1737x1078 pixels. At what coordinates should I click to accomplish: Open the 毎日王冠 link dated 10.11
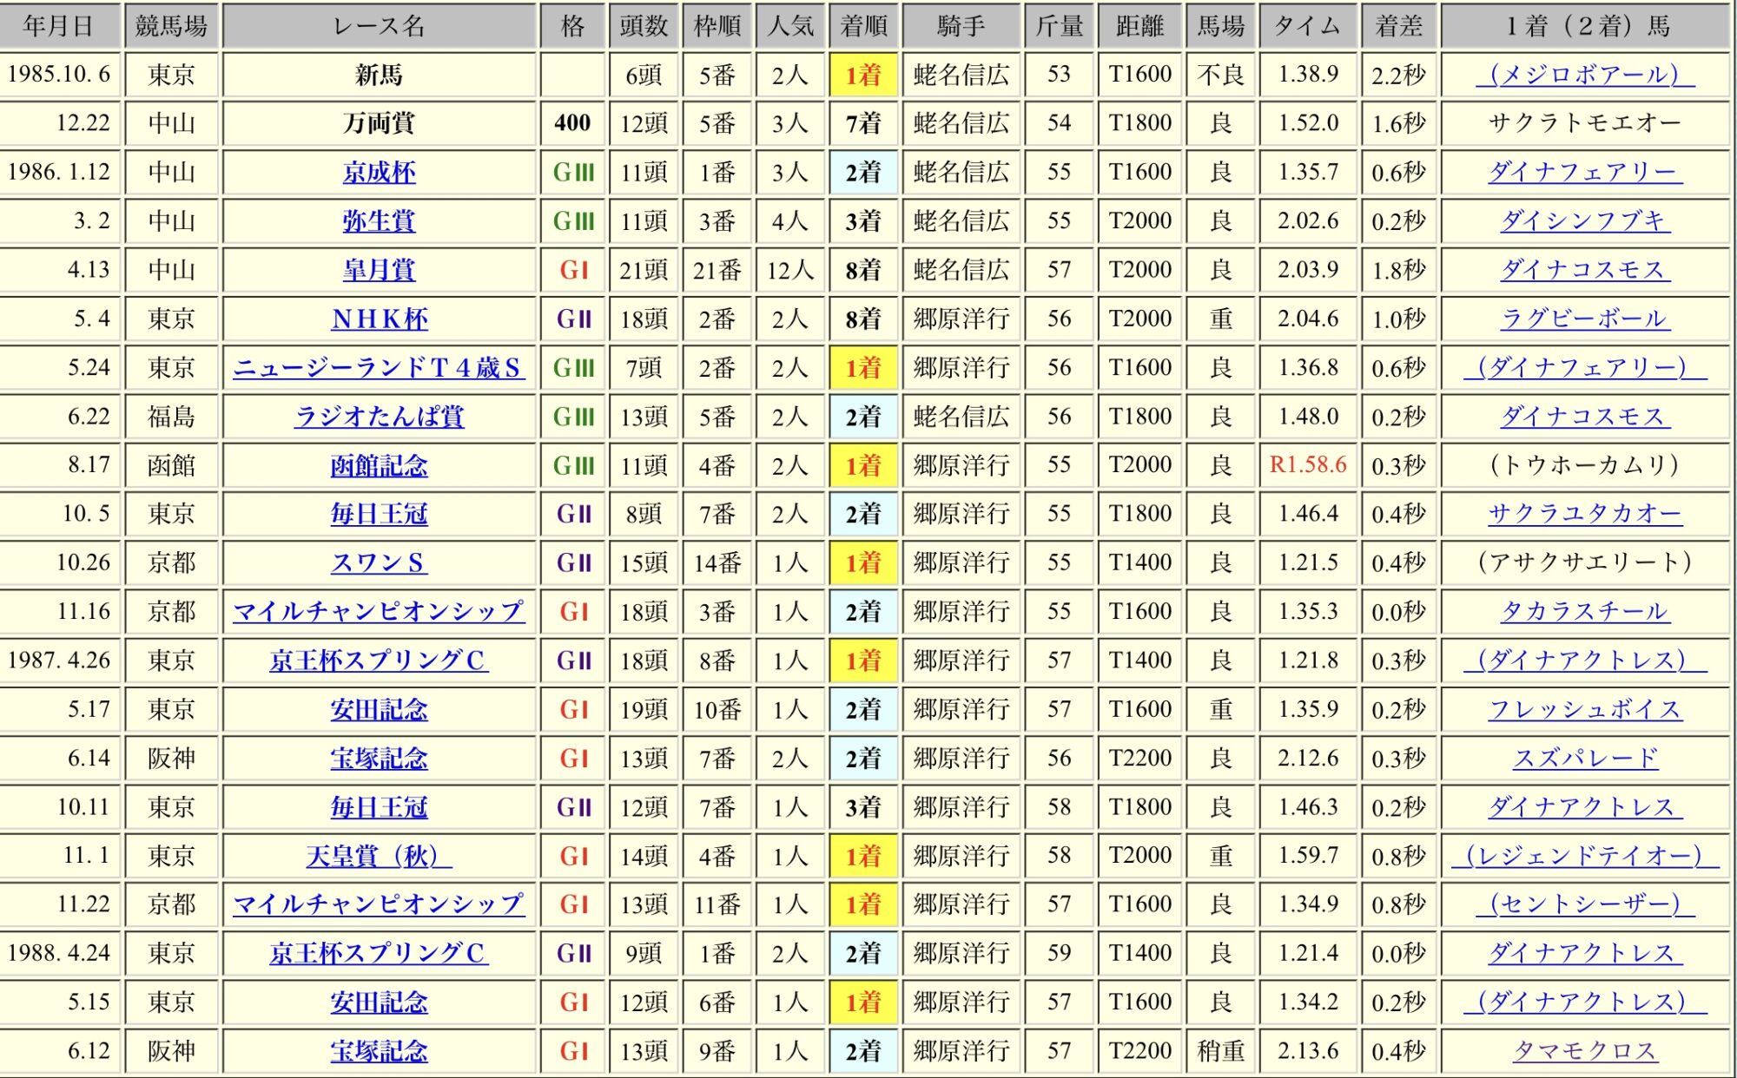(379, 807)
